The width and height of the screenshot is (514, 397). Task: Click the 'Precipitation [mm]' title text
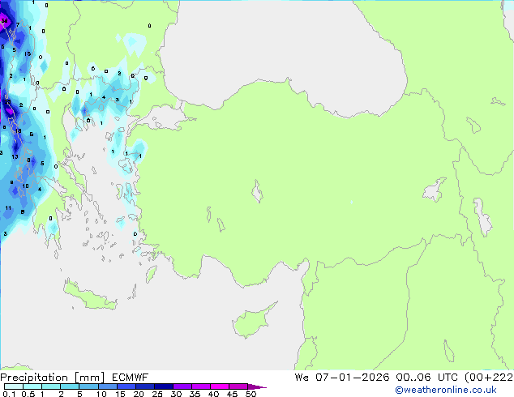click(x=53, y=378)
